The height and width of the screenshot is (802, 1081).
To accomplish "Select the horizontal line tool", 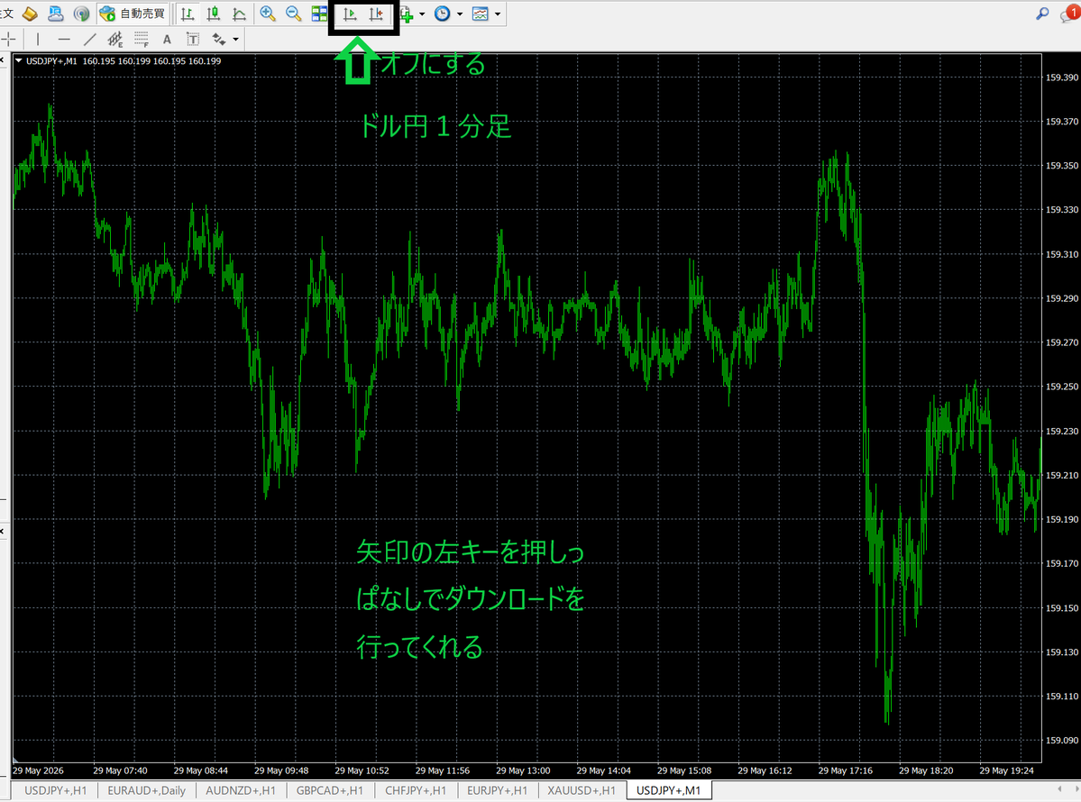I will tap(64, 40).
